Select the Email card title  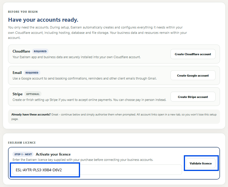[x=17, y=73]
